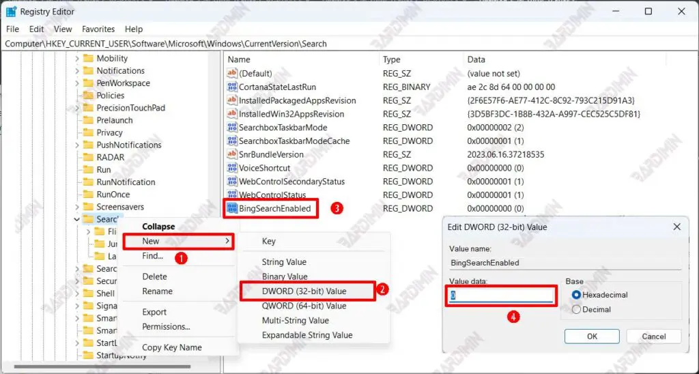Click the Screensavers folder icon

88,207
